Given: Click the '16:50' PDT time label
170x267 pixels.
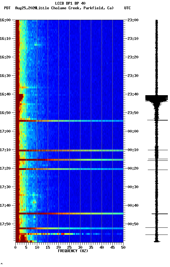Looking at the screenshot, I should coord(5,113).
